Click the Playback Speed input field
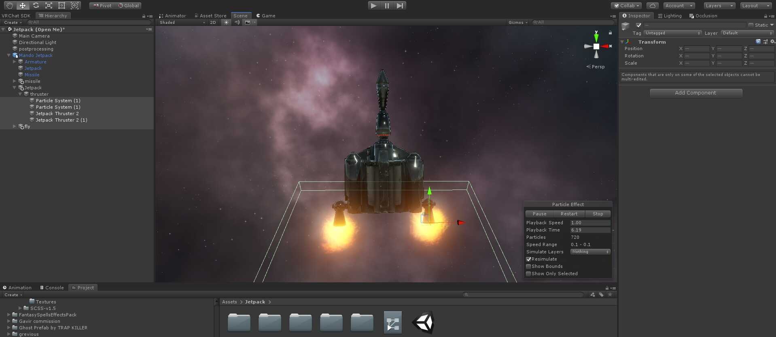This screenshot has width=776, height=337. [590, 223]
